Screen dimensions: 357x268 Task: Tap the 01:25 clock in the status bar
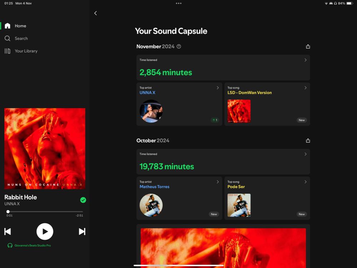[x=9, y=4]
